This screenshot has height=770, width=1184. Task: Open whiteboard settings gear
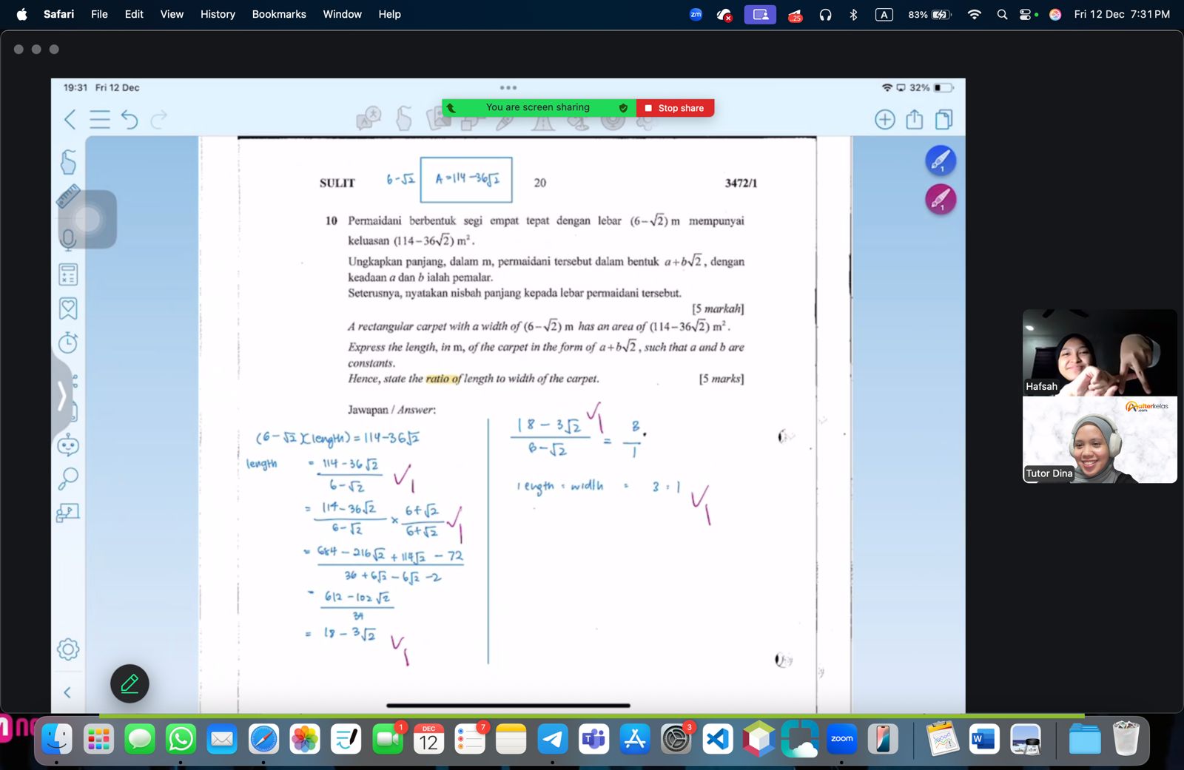[x=68, y=649]
